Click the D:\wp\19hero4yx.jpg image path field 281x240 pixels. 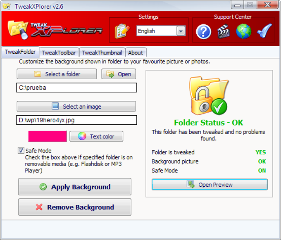pyautogui.click(x=76, y=120)
